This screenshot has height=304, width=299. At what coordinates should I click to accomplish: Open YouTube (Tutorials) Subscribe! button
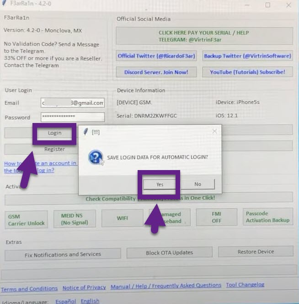[247, 72]
